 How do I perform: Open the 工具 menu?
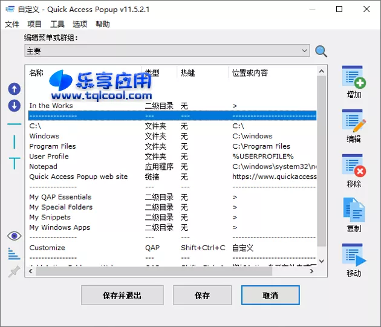(x=57, y=24)
